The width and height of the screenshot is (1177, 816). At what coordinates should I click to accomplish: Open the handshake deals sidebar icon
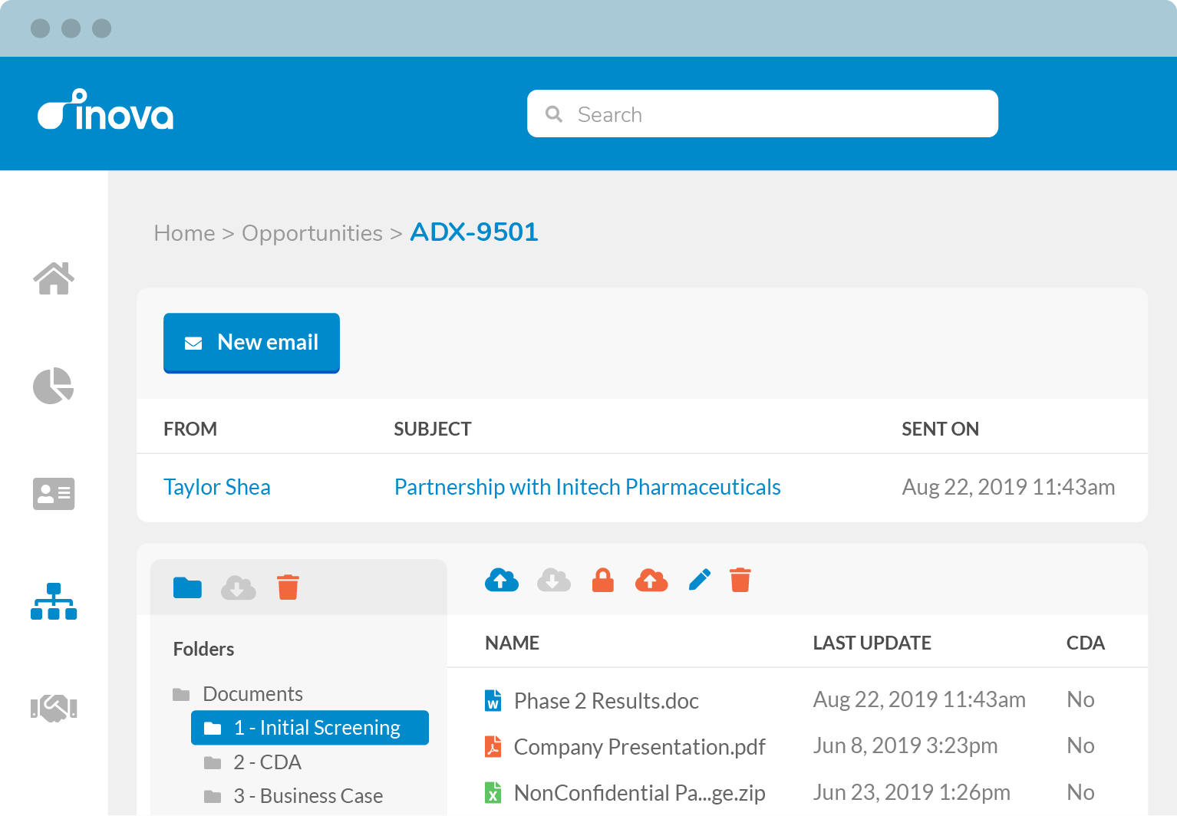54,708
